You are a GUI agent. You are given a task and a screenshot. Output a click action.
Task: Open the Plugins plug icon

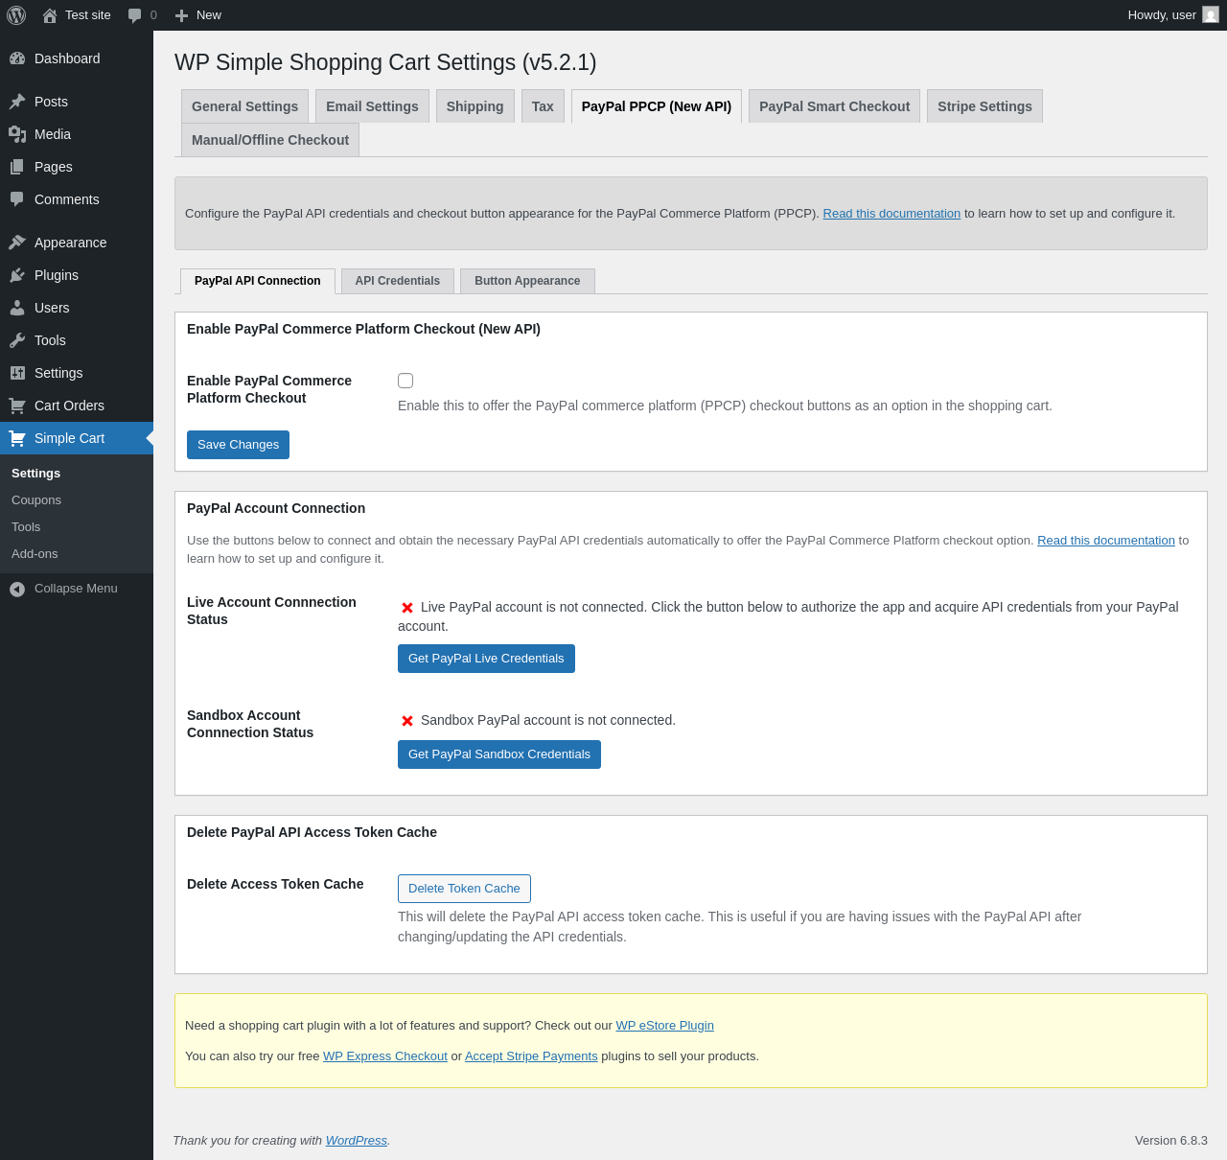coord(17,275)
